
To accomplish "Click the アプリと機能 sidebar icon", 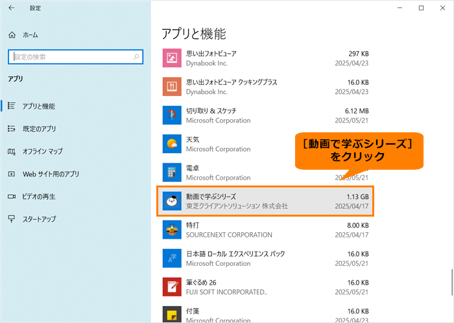I will (x=12, y=106).
